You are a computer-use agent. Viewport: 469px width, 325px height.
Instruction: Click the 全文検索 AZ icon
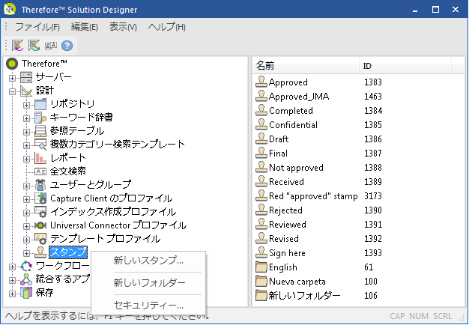coord(40,171)
